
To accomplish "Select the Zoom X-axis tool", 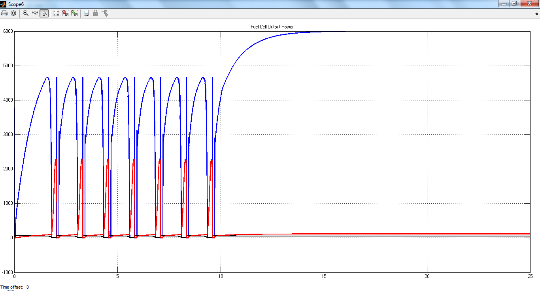I will (x=35, y=13).
